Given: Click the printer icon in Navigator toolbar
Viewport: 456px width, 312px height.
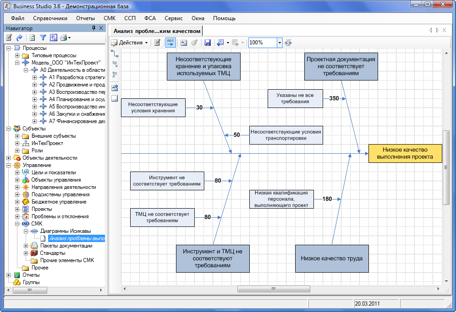Looking at the screenshot, I should point(64,38).
